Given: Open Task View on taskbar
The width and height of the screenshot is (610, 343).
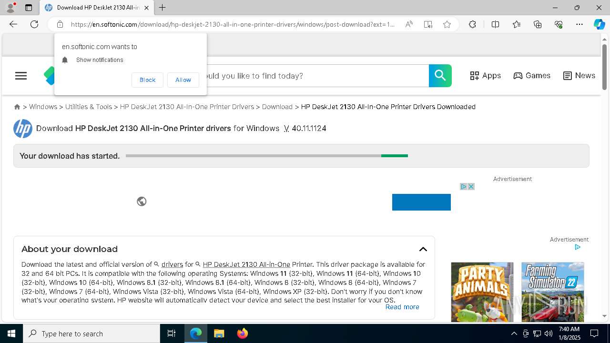Looking at the screenshot, I should 172,333.
